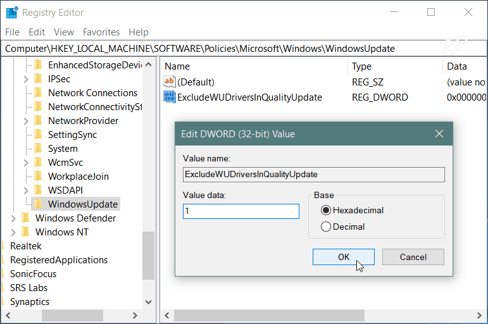Select the Synaptics key
The width and height of the screenshot is (488, 324).
[30, 302]
